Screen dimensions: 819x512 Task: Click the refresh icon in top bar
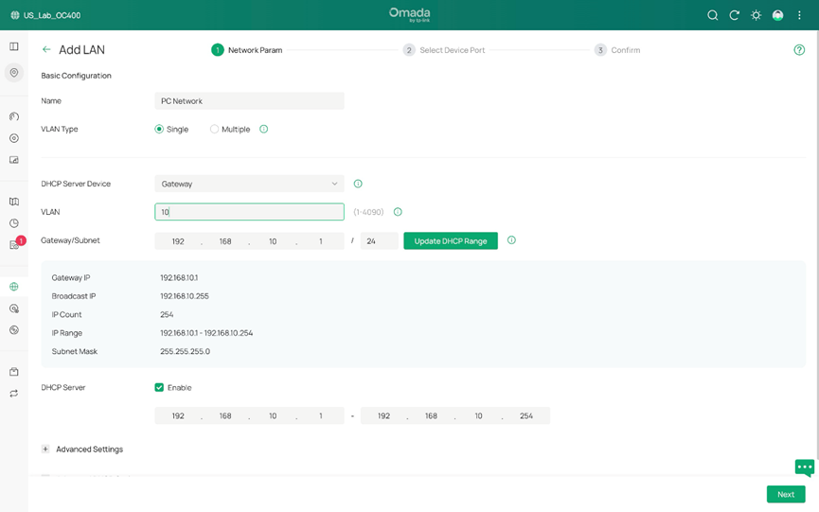734,15
